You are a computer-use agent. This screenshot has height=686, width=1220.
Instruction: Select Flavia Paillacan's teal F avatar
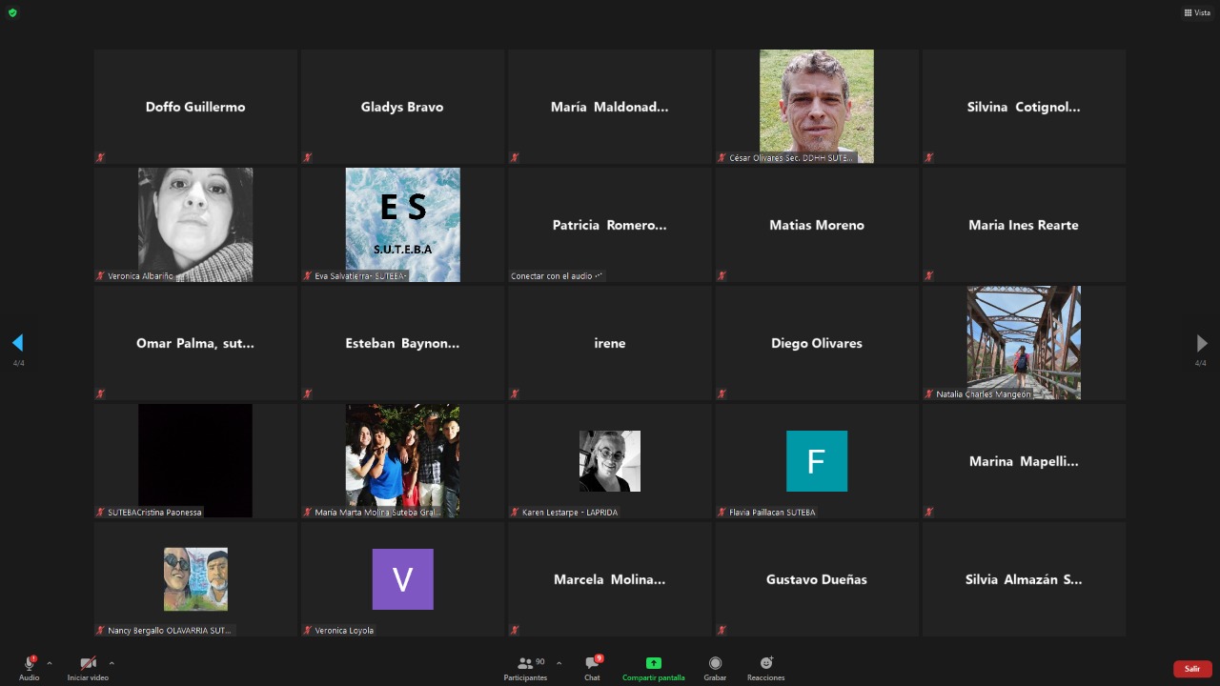pos(816,461)
